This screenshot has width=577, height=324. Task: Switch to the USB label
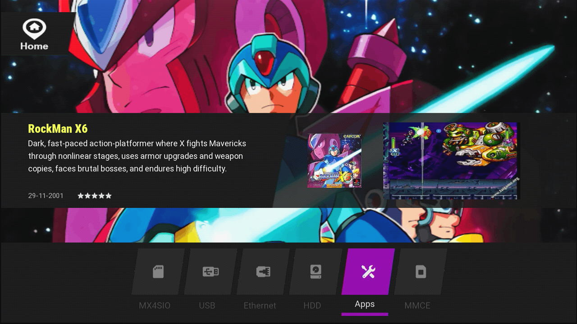(207, 306)
